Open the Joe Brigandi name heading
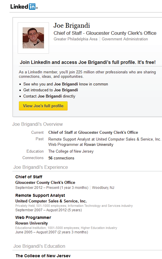The height and width of the screenshot is (259, 162). (72, 26)
